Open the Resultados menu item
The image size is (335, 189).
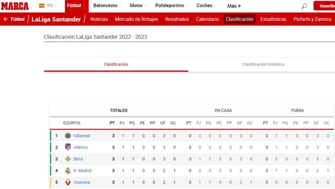point(177,19)
